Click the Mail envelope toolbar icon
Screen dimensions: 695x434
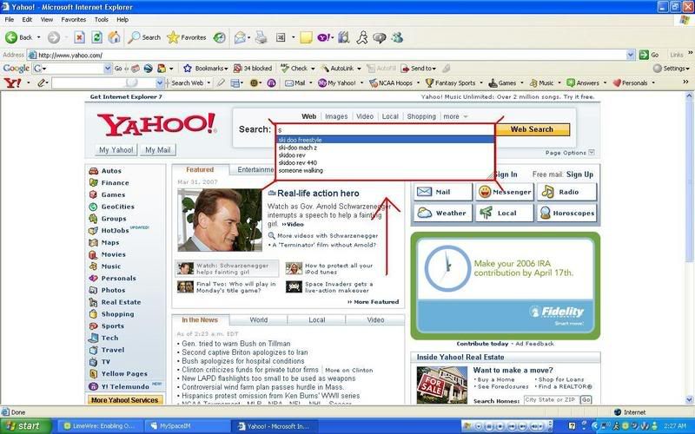pos(240,37)
